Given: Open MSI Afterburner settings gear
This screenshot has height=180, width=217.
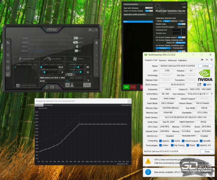Looking at the screenshot, I should coord(8,68).
